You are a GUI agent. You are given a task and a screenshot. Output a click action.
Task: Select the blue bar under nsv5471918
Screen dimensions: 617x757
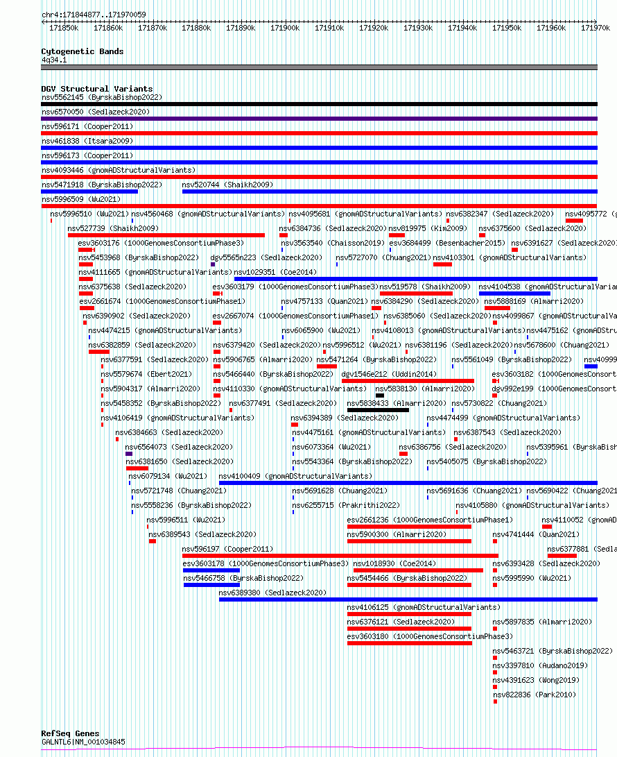(89, 192)
